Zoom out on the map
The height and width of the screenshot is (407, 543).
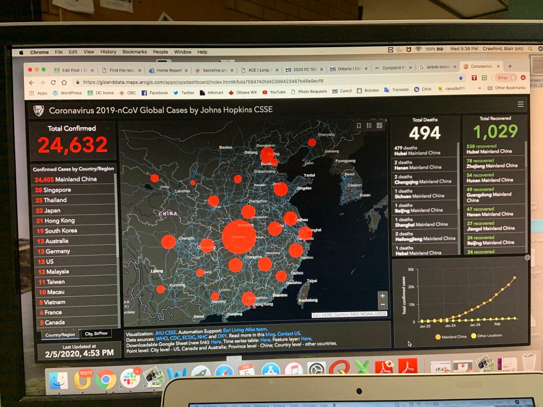[x=382, y=304]
